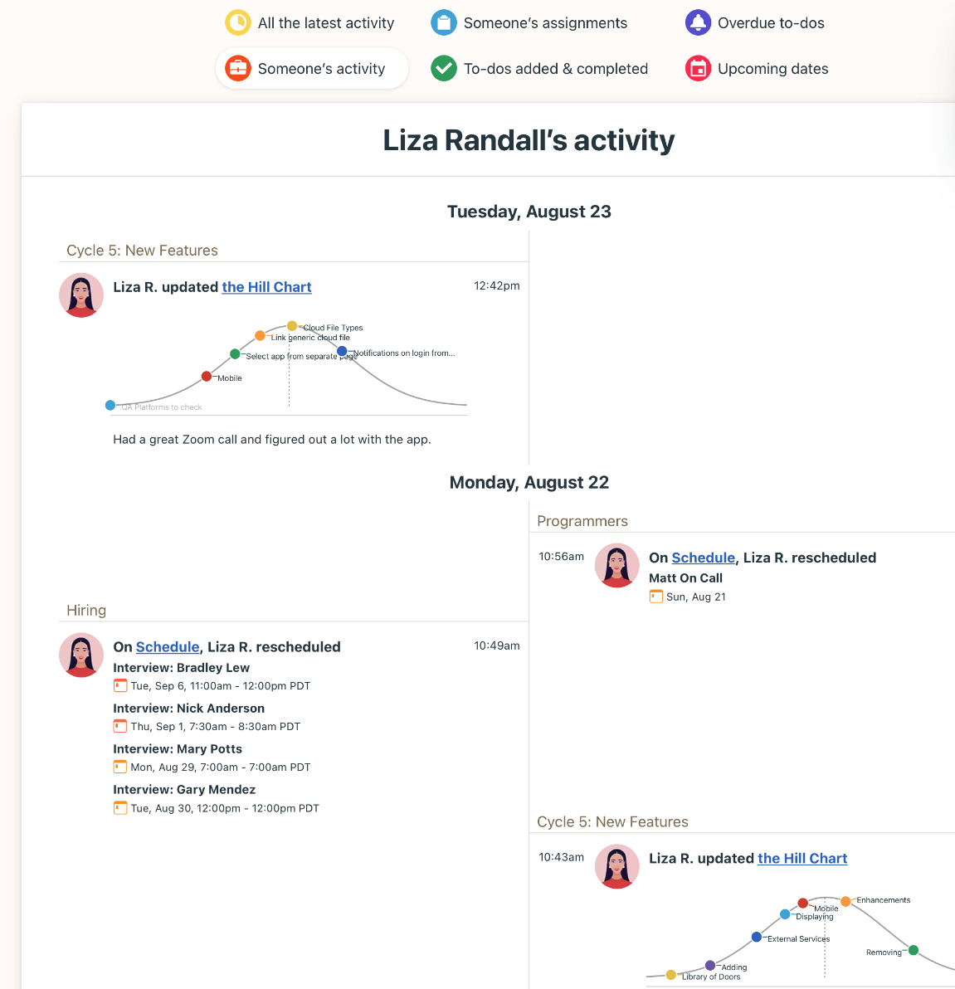Image resolution: width=955 pixels, height=989 pixels.
Task: Click orange Enhancements dot on Monday hill chart
Action: (x=845, y=901)
